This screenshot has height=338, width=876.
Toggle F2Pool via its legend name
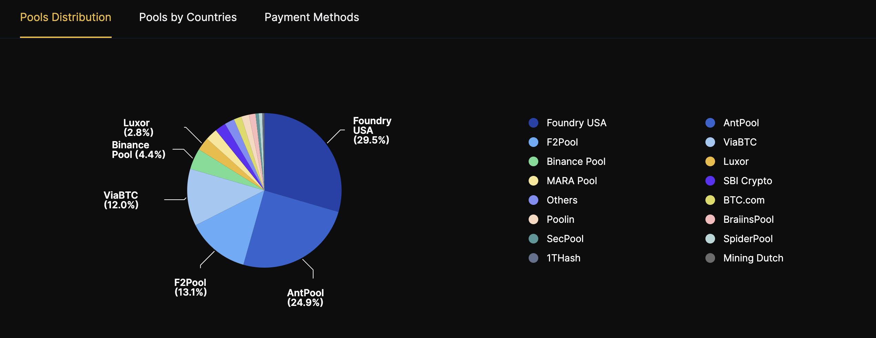562,142
